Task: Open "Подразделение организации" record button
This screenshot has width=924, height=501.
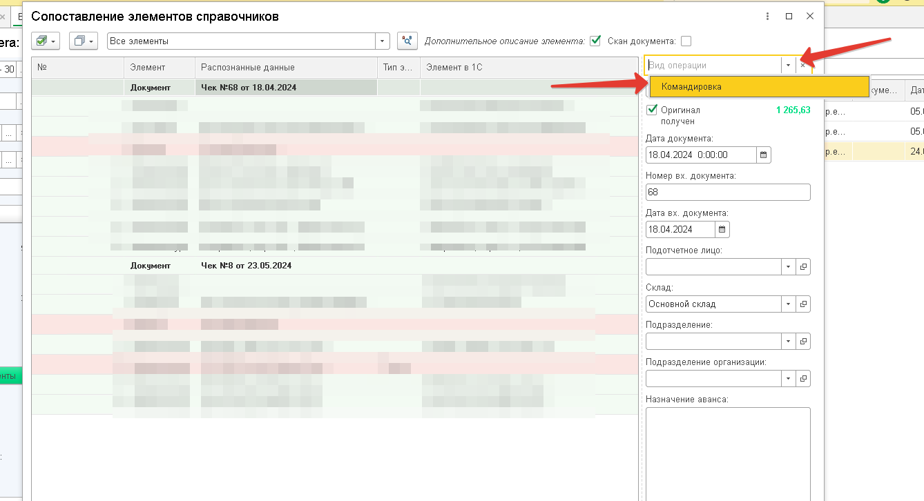Action: (804, 378)
